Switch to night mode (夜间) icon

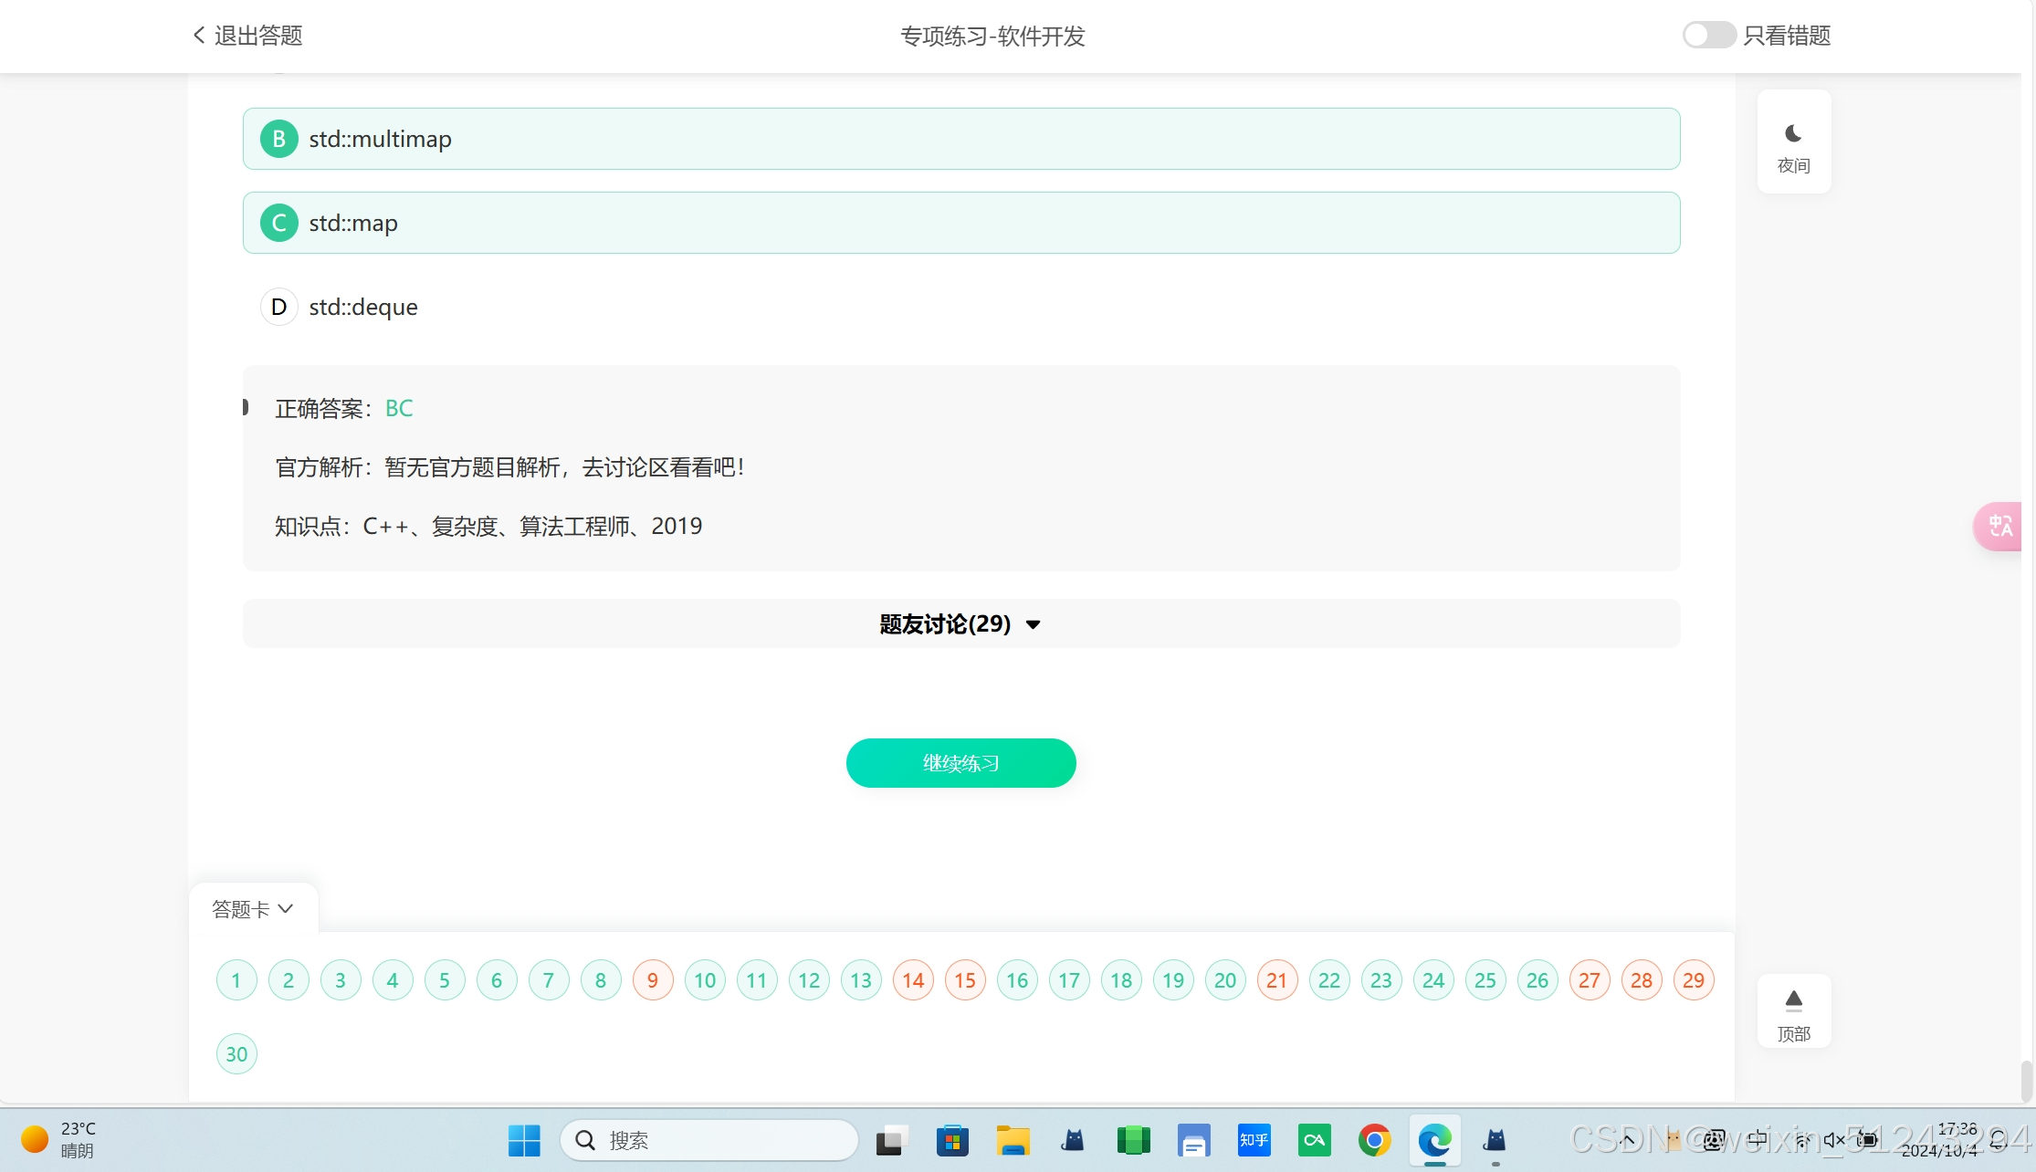tap(1793, 134)
